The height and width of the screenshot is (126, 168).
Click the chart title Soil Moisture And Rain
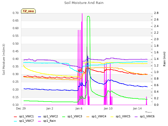84,3
